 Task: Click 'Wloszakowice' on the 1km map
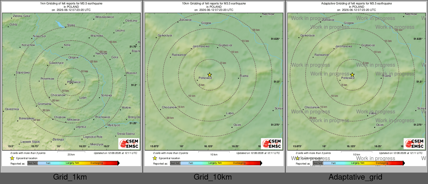[x=104, y=17]
